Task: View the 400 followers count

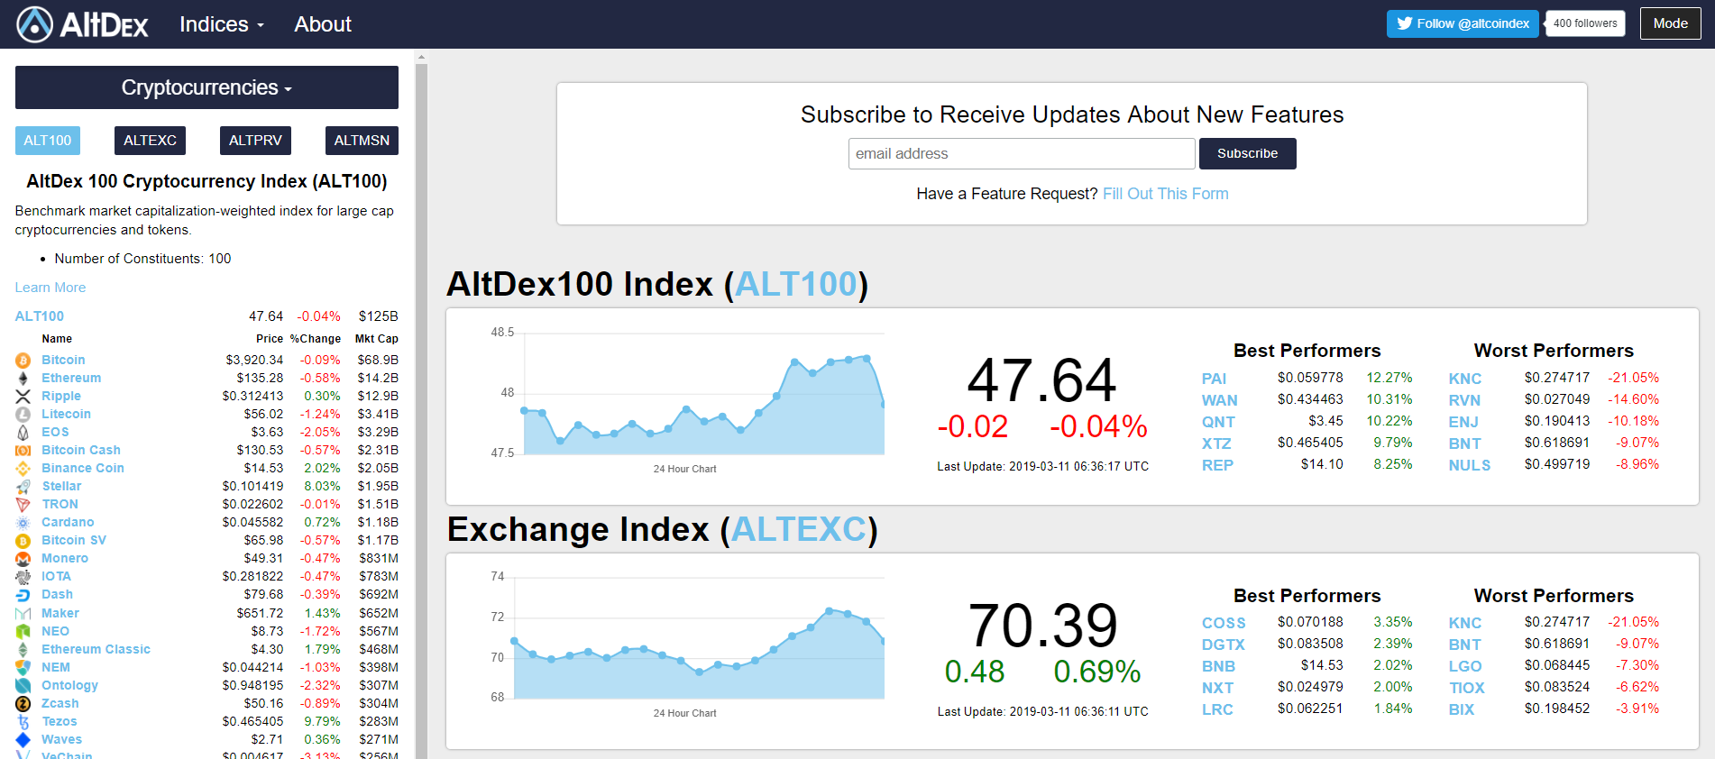Action: click(1585, 23)
